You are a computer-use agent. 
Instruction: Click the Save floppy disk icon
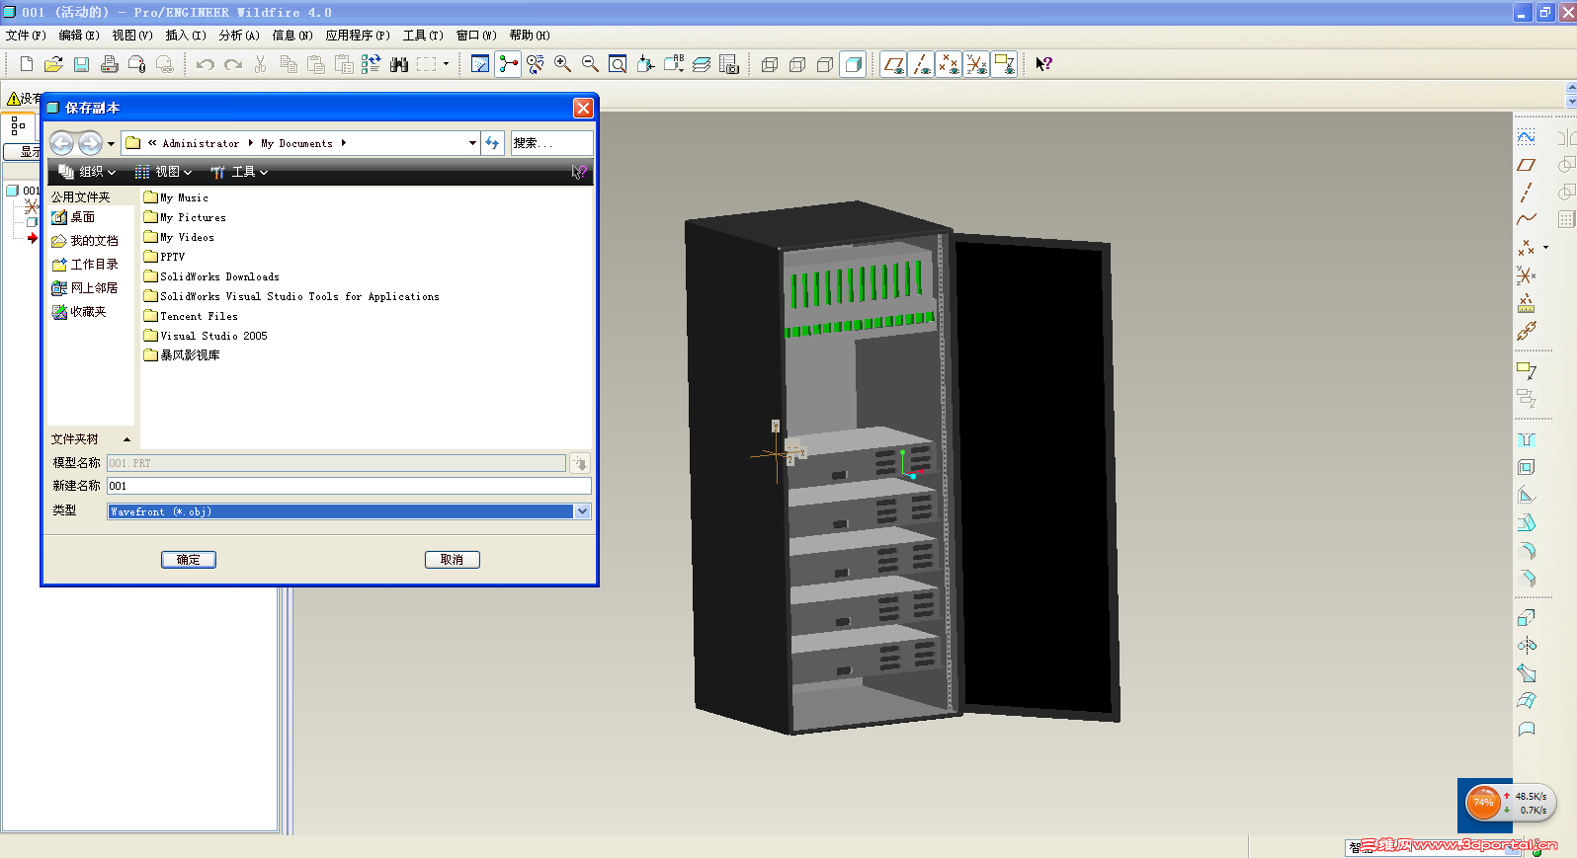point(81,64)
